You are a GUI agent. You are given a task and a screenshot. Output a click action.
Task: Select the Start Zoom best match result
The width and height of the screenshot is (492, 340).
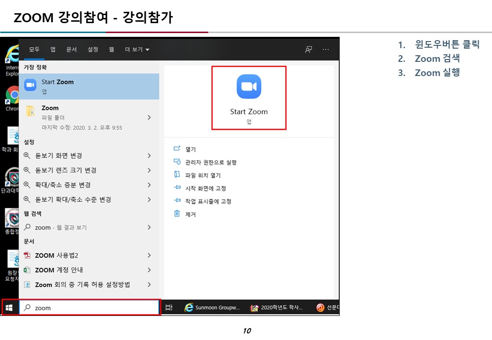89,86
